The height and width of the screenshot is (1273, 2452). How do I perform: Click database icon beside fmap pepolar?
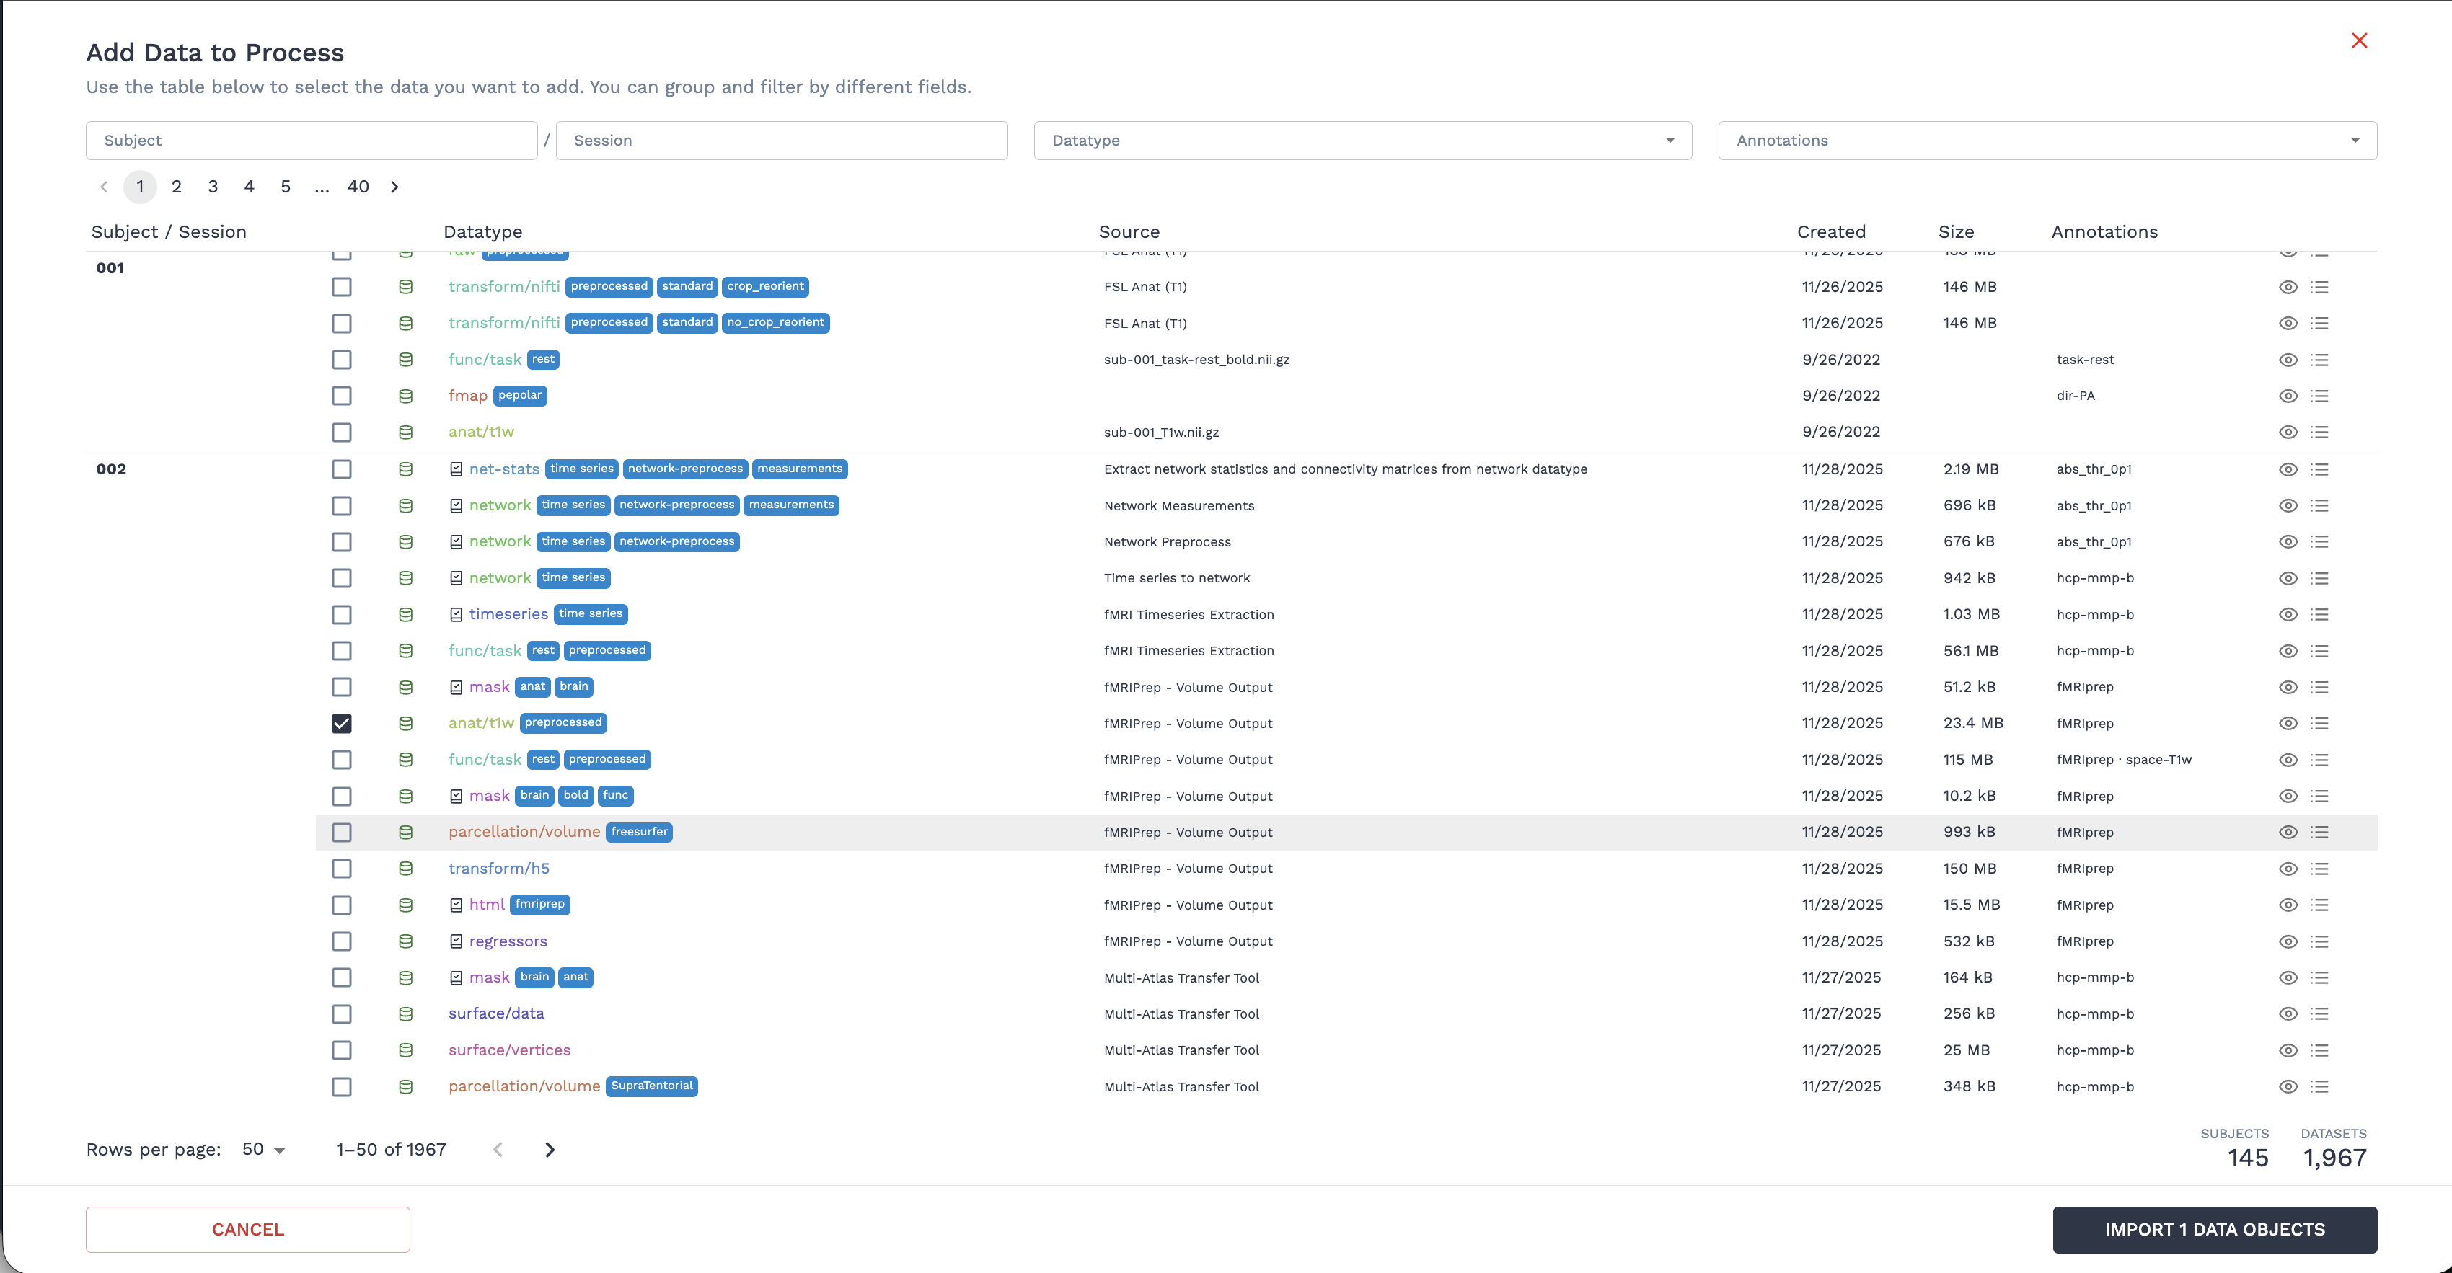point(405,396)
